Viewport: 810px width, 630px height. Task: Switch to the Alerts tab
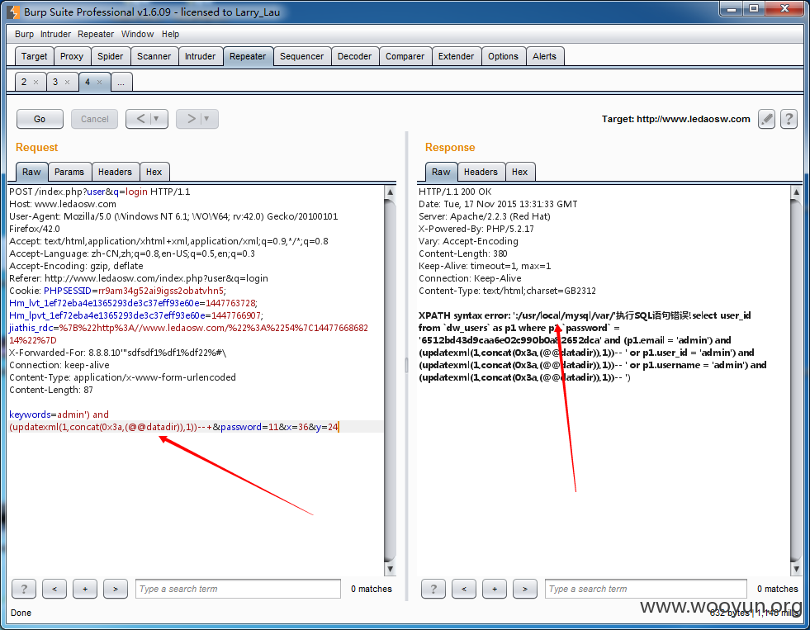click(x=544, y=56)
